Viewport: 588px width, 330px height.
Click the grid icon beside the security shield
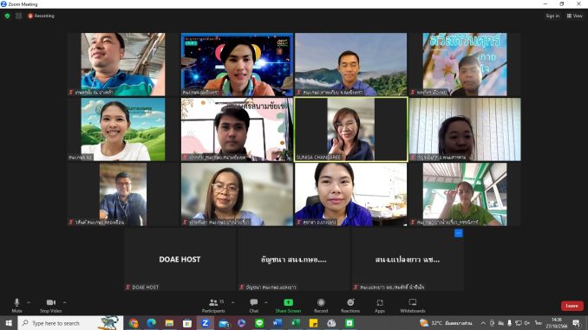point(19,16)
